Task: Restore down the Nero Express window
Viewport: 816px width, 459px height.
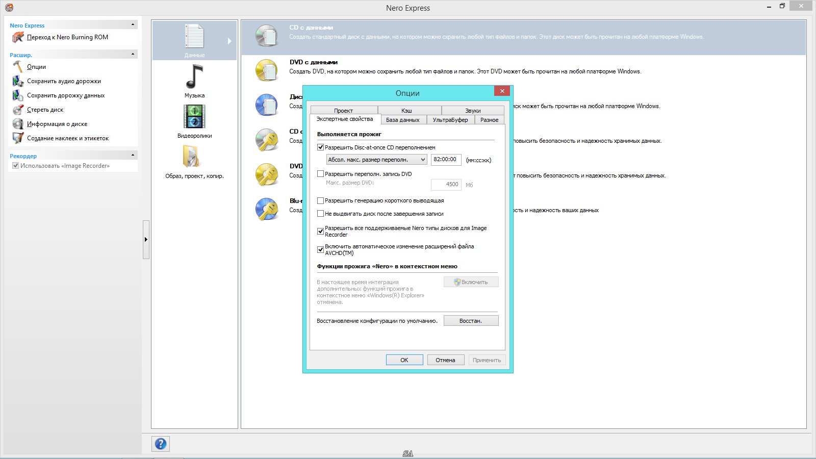Action: point(782,6)
